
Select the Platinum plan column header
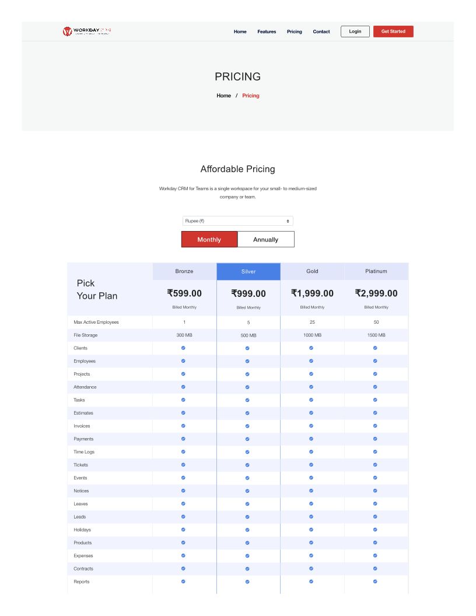tap(376, 271)
